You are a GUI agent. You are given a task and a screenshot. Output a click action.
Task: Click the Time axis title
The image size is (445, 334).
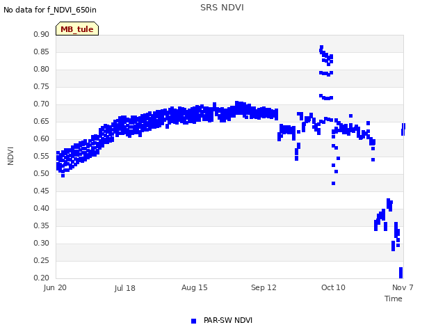pyautogui.click(x=394, y=299)
